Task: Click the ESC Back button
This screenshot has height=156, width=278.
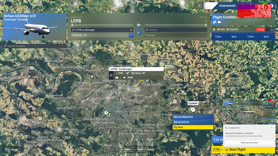Action: coord(11,150)
